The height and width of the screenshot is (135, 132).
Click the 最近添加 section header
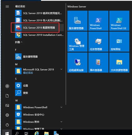click(x=20, y=6)
